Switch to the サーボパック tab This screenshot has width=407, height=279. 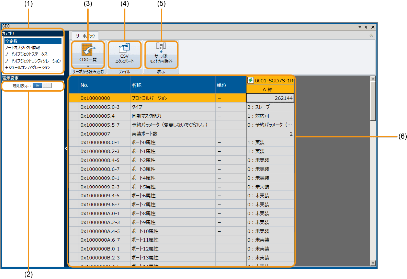point(85,36)
